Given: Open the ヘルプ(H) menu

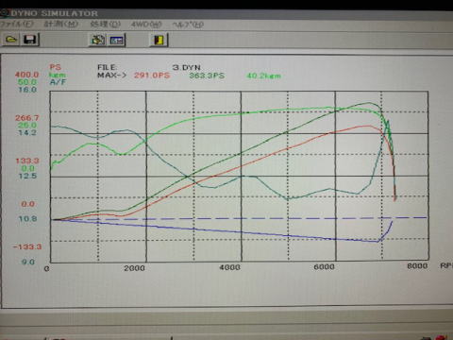Looking at the screenshot, I should point(188,25).
